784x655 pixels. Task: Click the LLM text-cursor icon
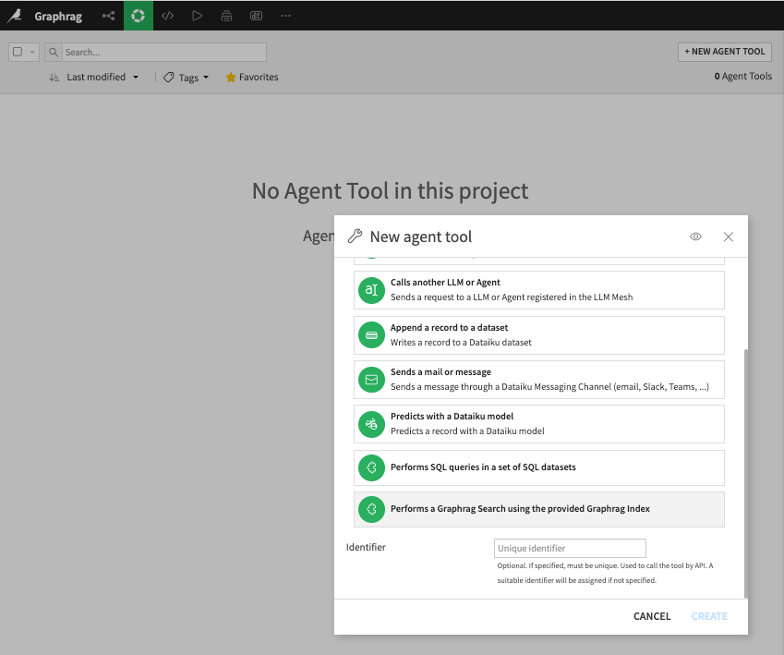pos(371,290)
